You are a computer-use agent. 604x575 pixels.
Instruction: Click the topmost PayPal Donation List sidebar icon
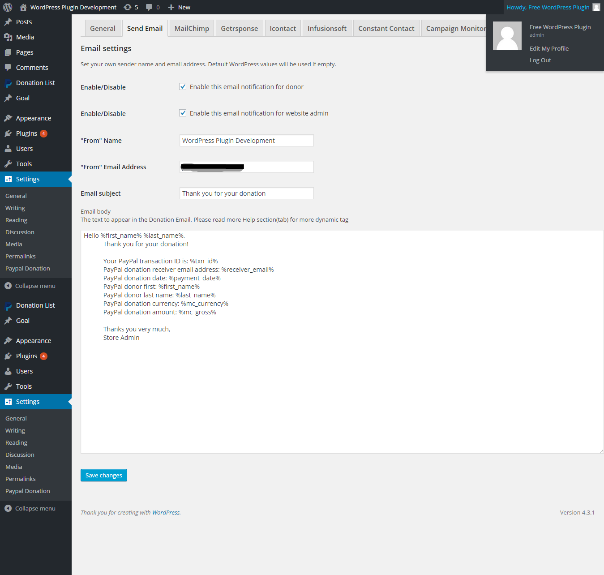[8, 83]
